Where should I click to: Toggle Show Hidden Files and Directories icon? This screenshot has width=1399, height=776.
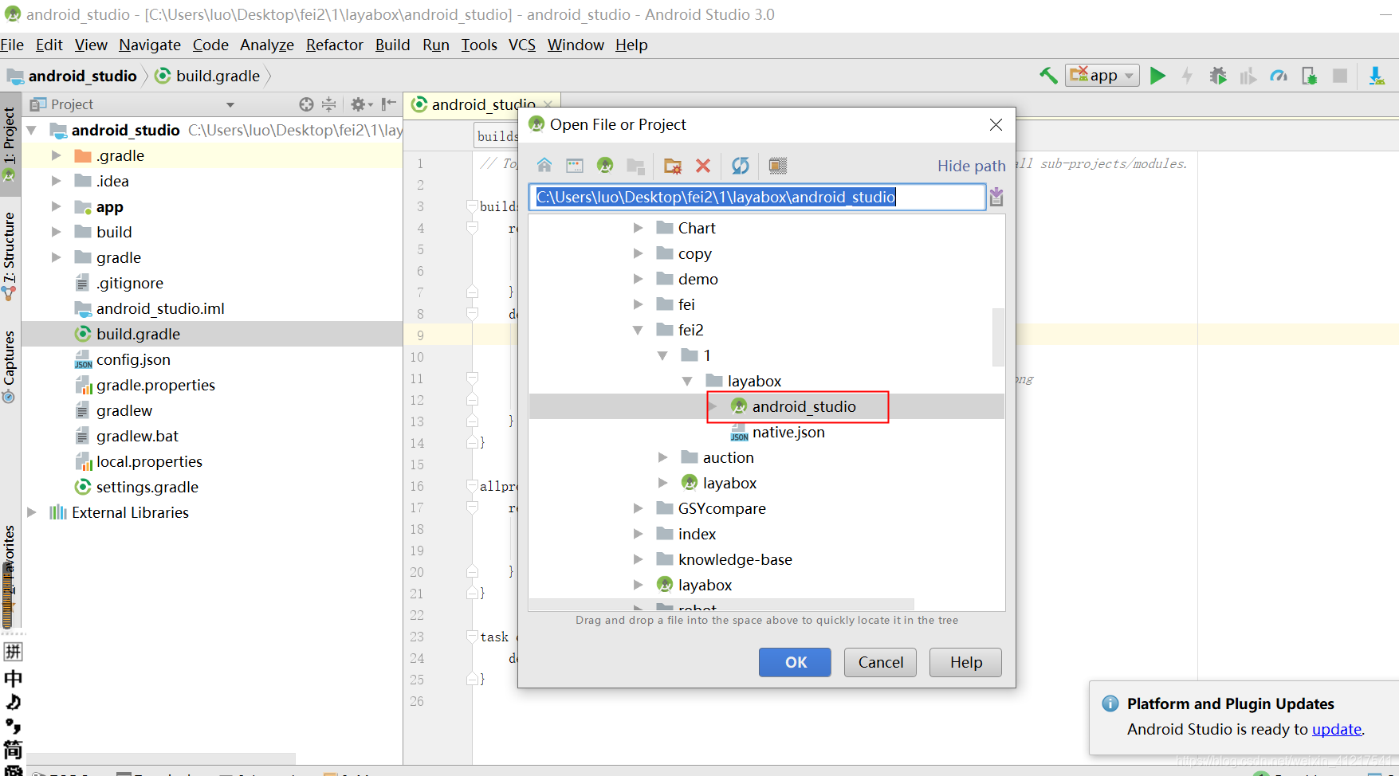[778, 166]
